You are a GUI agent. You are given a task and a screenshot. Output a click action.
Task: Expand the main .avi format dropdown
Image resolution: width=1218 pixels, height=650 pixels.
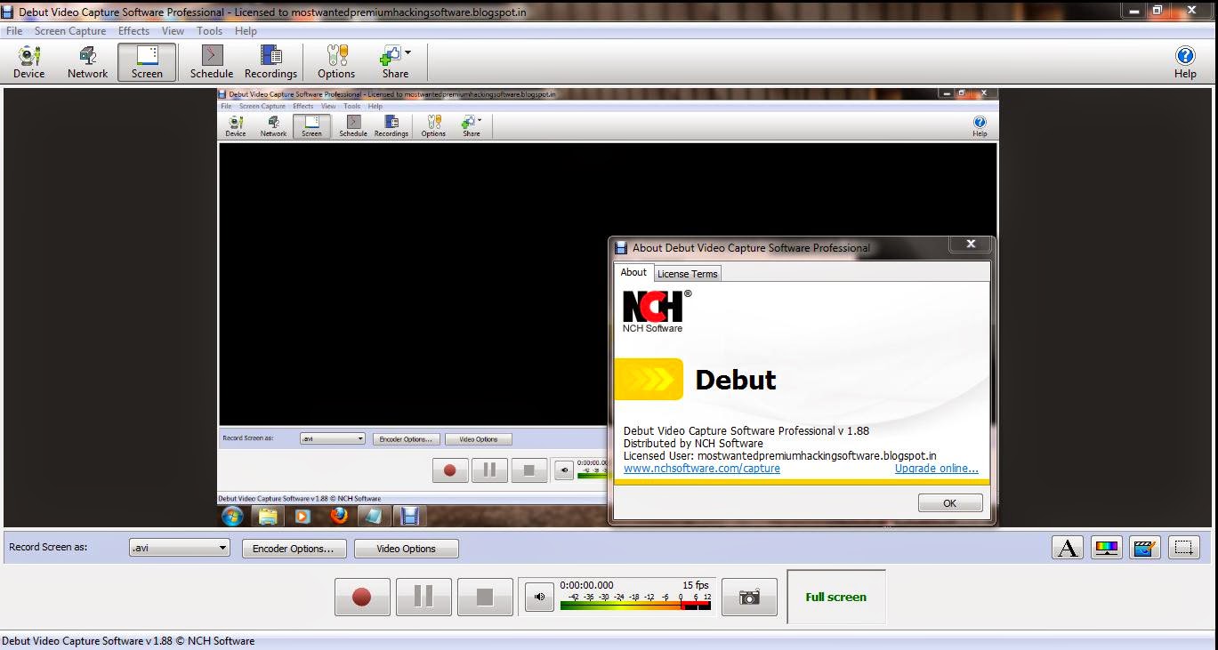pyautogui.click(x=179, y=548)
